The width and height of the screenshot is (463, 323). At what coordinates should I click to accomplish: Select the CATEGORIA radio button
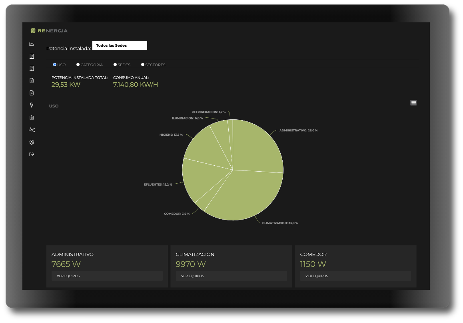click(x=78, y=65)
